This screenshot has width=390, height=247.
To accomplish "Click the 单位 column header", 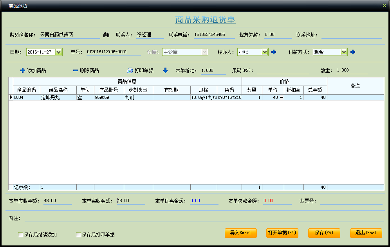I will 85,90.
